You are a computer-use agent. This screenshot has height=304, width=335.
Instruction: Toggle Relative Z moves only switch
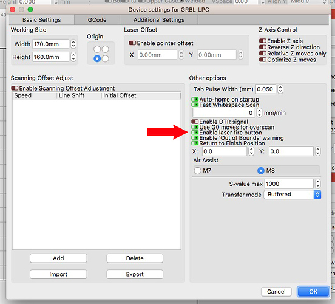coord(263,53)
